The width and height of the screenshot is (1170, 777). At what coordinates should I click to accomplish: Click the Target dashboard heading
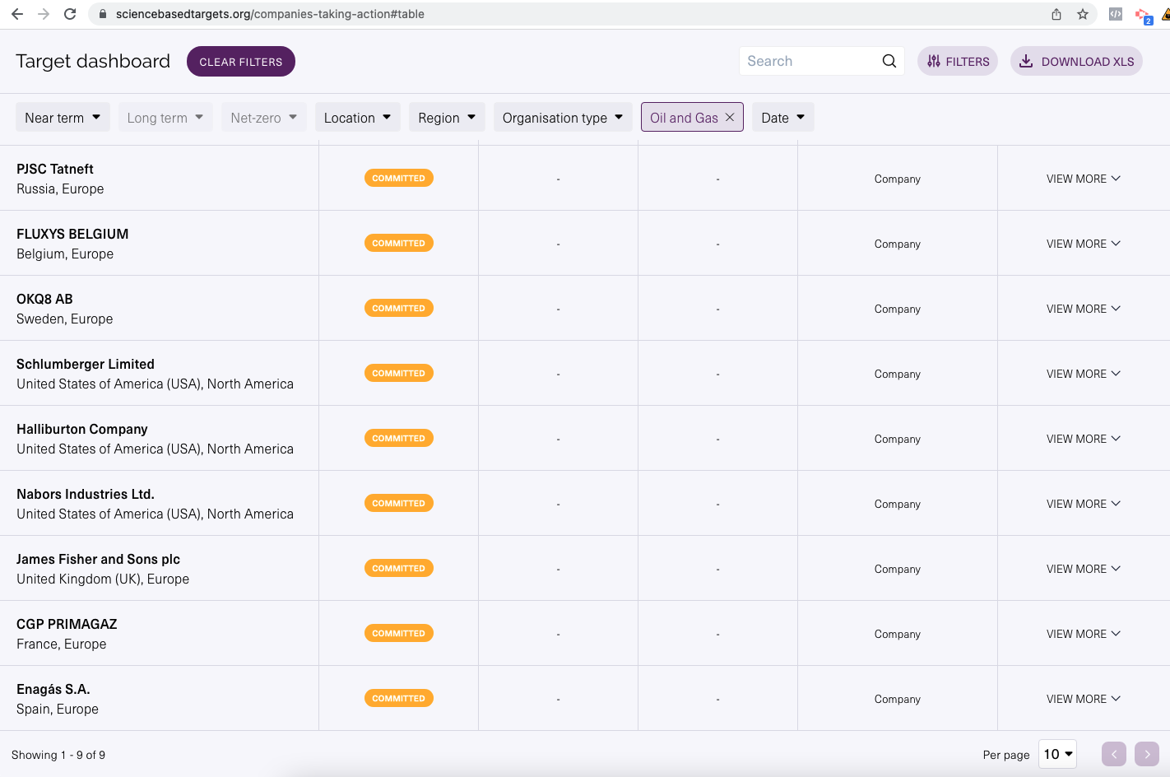point(93,61)
